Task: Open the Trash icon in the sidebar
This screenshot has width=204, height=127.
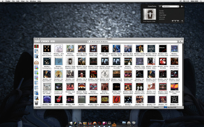Action: pos(36,103)
